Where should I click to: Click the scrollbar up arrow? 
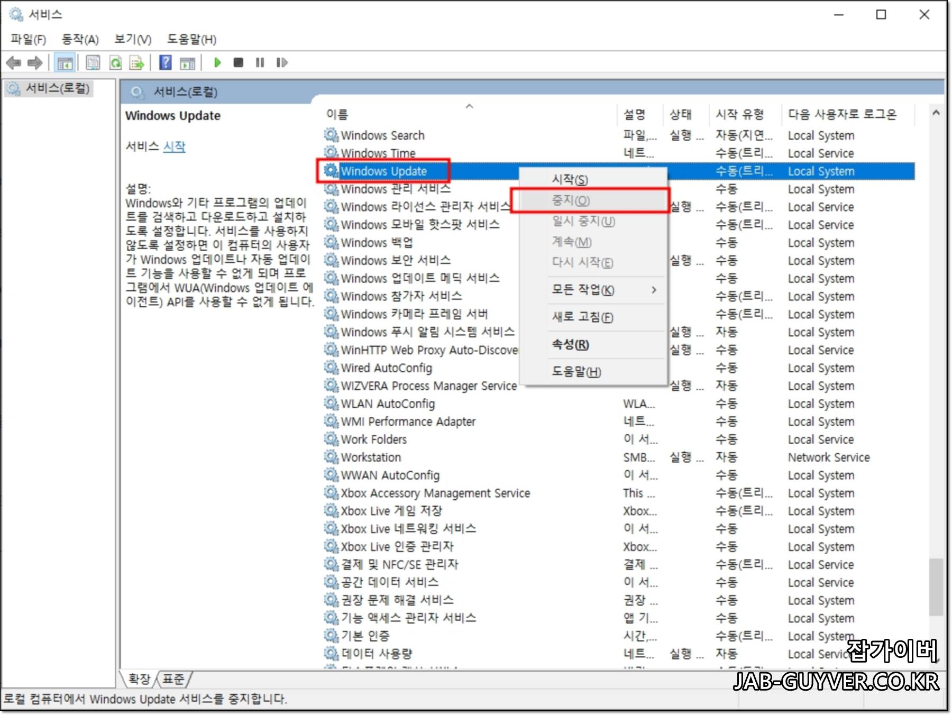pyautogui.click(x=936, y=113)
